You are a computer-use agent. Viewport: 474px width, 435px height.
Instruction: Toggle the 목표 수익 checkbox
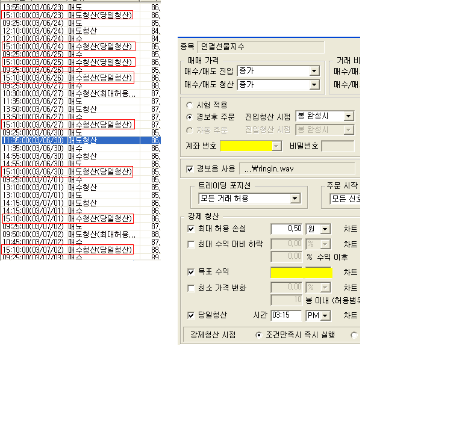tap(192, 273)
